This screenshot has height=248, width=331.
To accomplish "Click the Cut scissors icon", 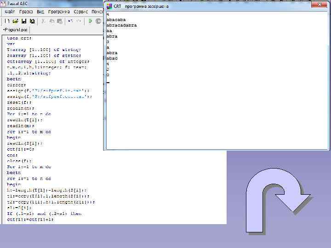I will (x=43, y=21).
